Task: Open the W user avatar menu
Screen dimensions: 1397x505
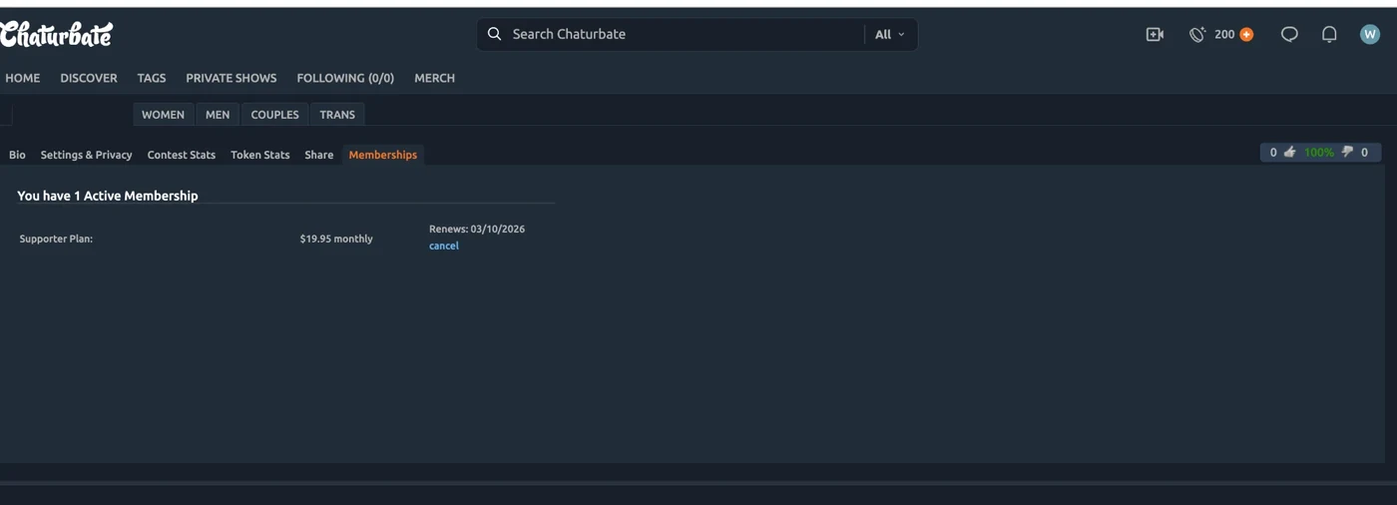Action: (x=1370, y=34)
